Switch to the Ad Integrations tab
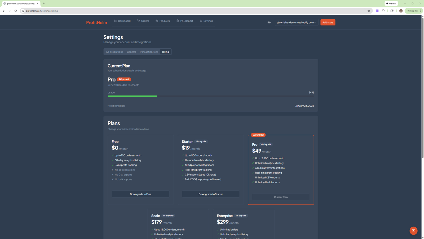The width and height of the screenshot is (424, 239). point(114,52)
